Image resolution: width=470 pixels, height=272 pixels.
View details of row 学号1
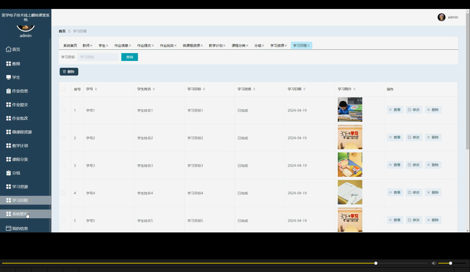click(395, 110)
